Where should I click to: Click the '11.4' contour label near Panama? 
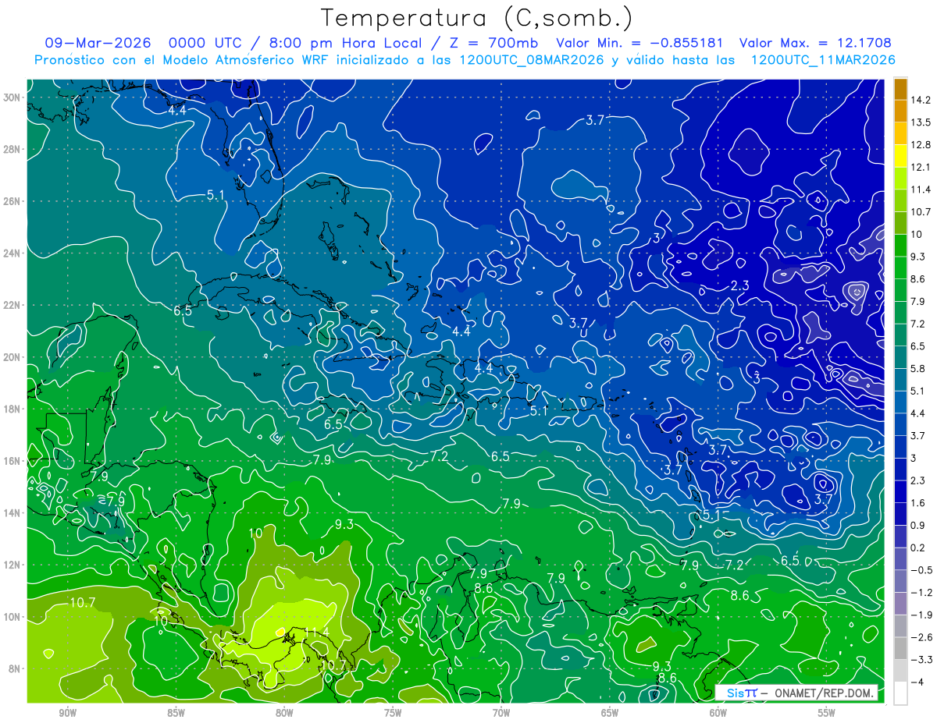[317, 632]
